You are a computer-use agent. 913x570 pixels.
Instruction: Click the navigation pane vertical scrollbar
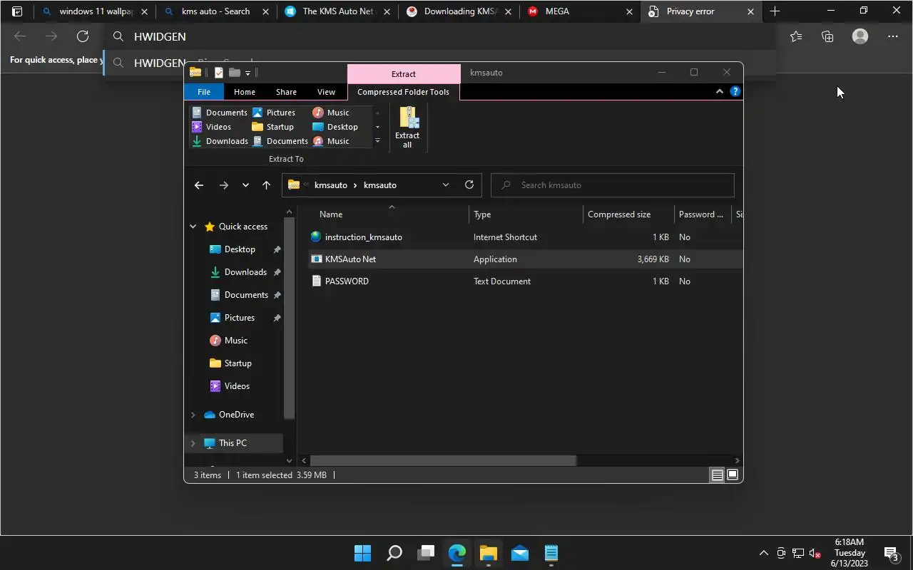[x=289, y=318]
